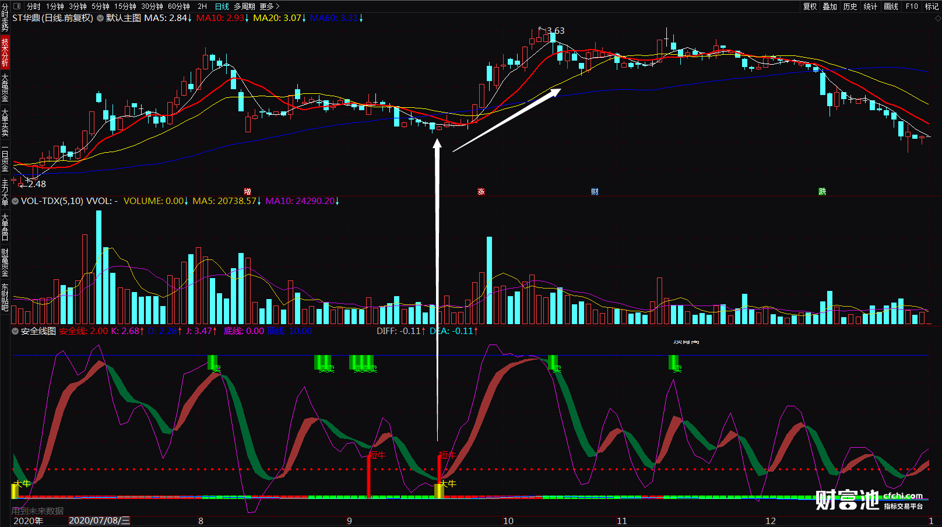Open 一日资金 sidebar tab
This screenshot has height=527, width=942.
click(x=5, y=157)
